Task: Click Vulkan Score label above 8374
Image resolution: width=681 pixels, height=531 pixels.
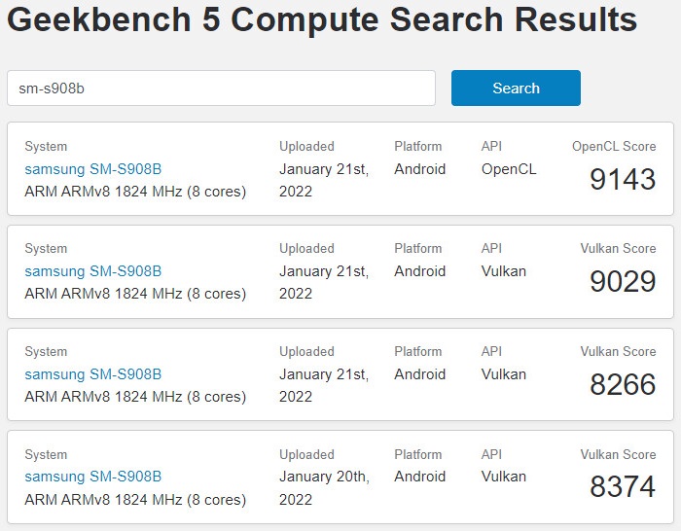Action: pyautogui.click(x=618, y=454)
